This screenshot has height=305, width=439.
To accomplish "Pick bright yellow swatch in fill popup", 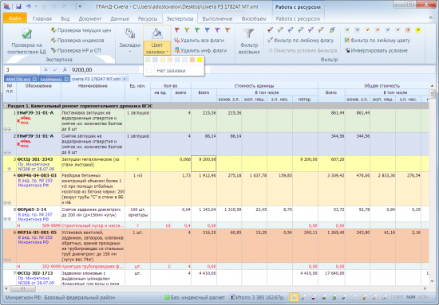I will (x=200, y=60).
